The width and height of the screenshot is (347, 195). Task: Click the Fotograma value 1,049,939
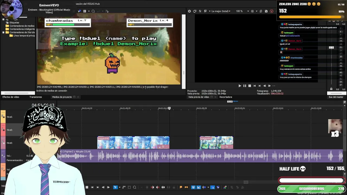pos(276,91)
